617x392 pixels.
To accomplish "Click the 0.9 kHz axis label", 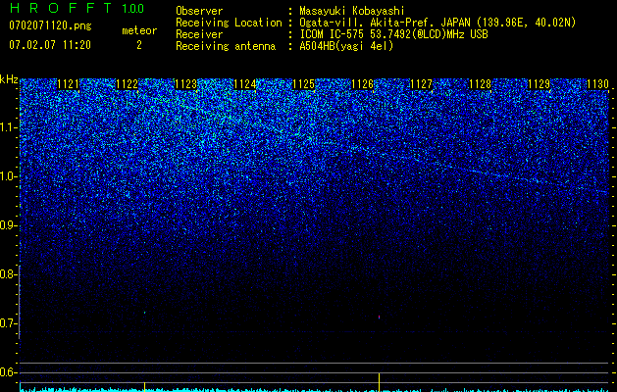I will pyautogui.click(x=8, y=225).
